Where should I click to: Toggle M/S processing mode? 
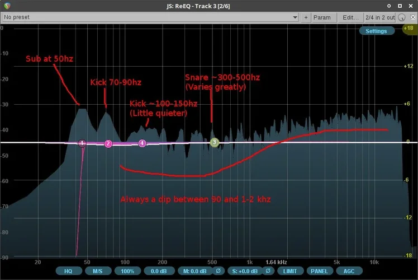[98, 271]
